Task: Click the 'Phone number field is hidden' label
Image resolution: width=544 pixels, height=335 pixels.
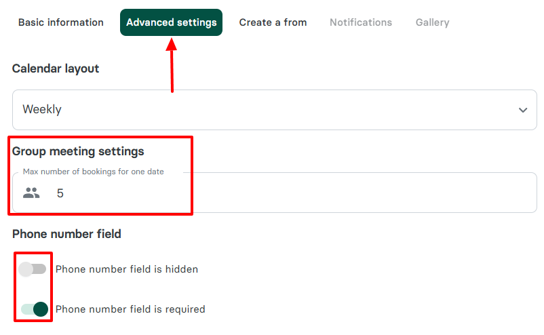Action: pyautogui.click(x=127, y=269)
